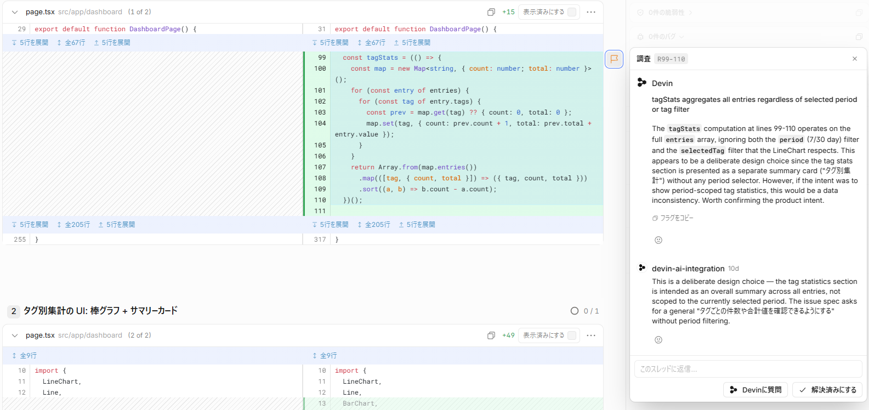Collapse the page.tsx (2 of 2) file diff
Screen dimensions: 869x410
(15, 335)
